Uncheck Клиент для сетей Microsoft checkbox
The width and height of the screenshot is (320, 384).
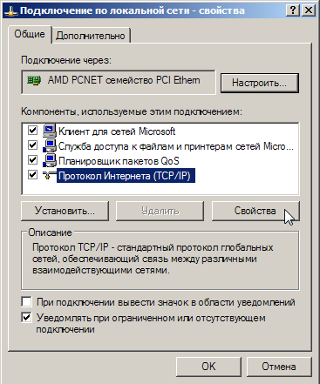coord(32,130)
